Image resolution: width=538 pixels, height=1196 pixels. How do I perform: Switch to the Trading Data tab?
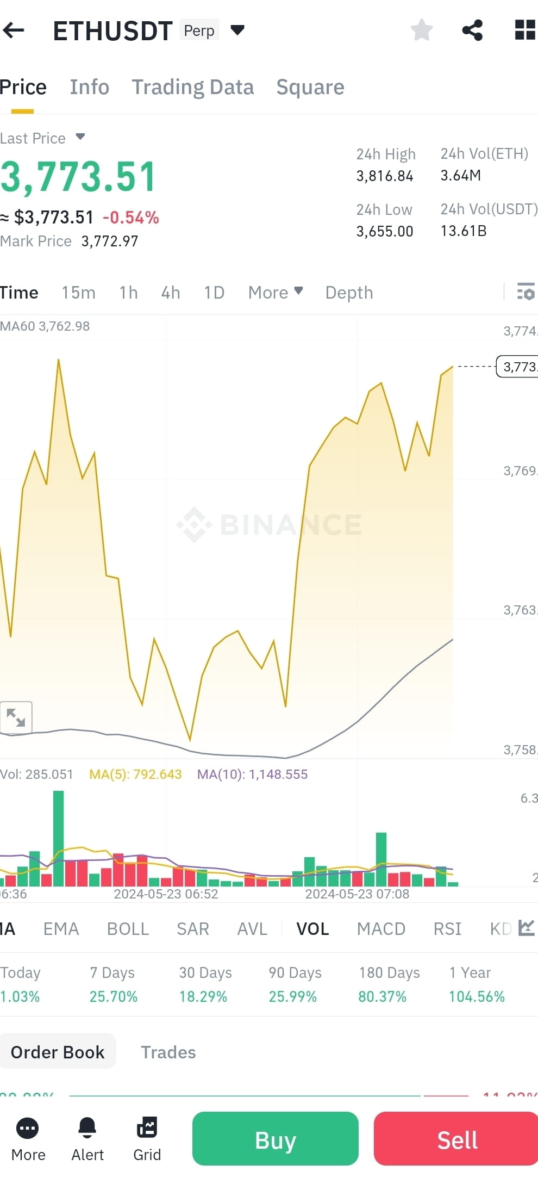point(193,87)
